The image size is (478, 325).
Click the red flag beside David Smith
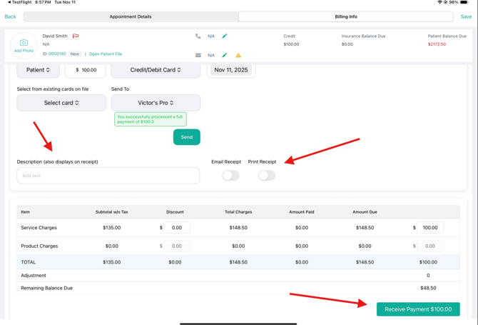point(76,36)
